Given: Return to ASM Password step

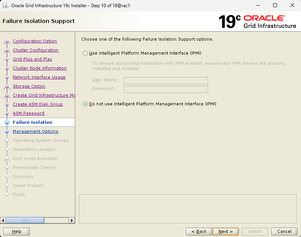Looking at the screenshot, I should 29,113.
